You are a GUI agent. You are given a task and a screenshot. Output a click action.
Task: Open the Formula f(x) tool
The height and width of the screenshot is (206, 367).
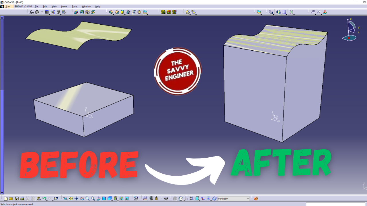pyautogui.click(x=32, y=12)
